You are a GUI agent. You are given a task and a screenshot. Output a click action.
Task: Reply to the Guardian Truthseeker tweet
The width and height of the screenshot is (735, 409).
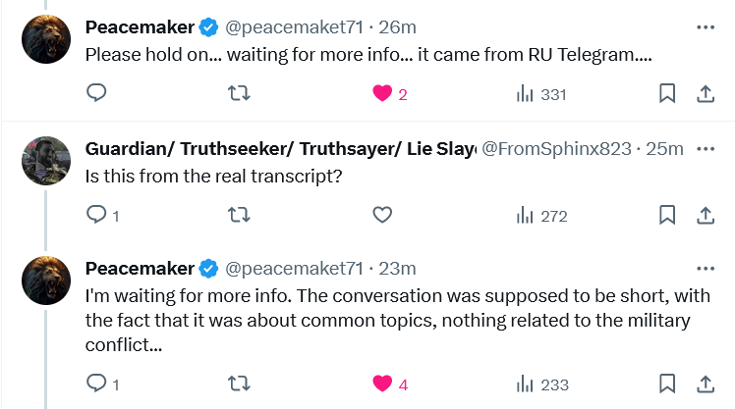tap(96, 216)
